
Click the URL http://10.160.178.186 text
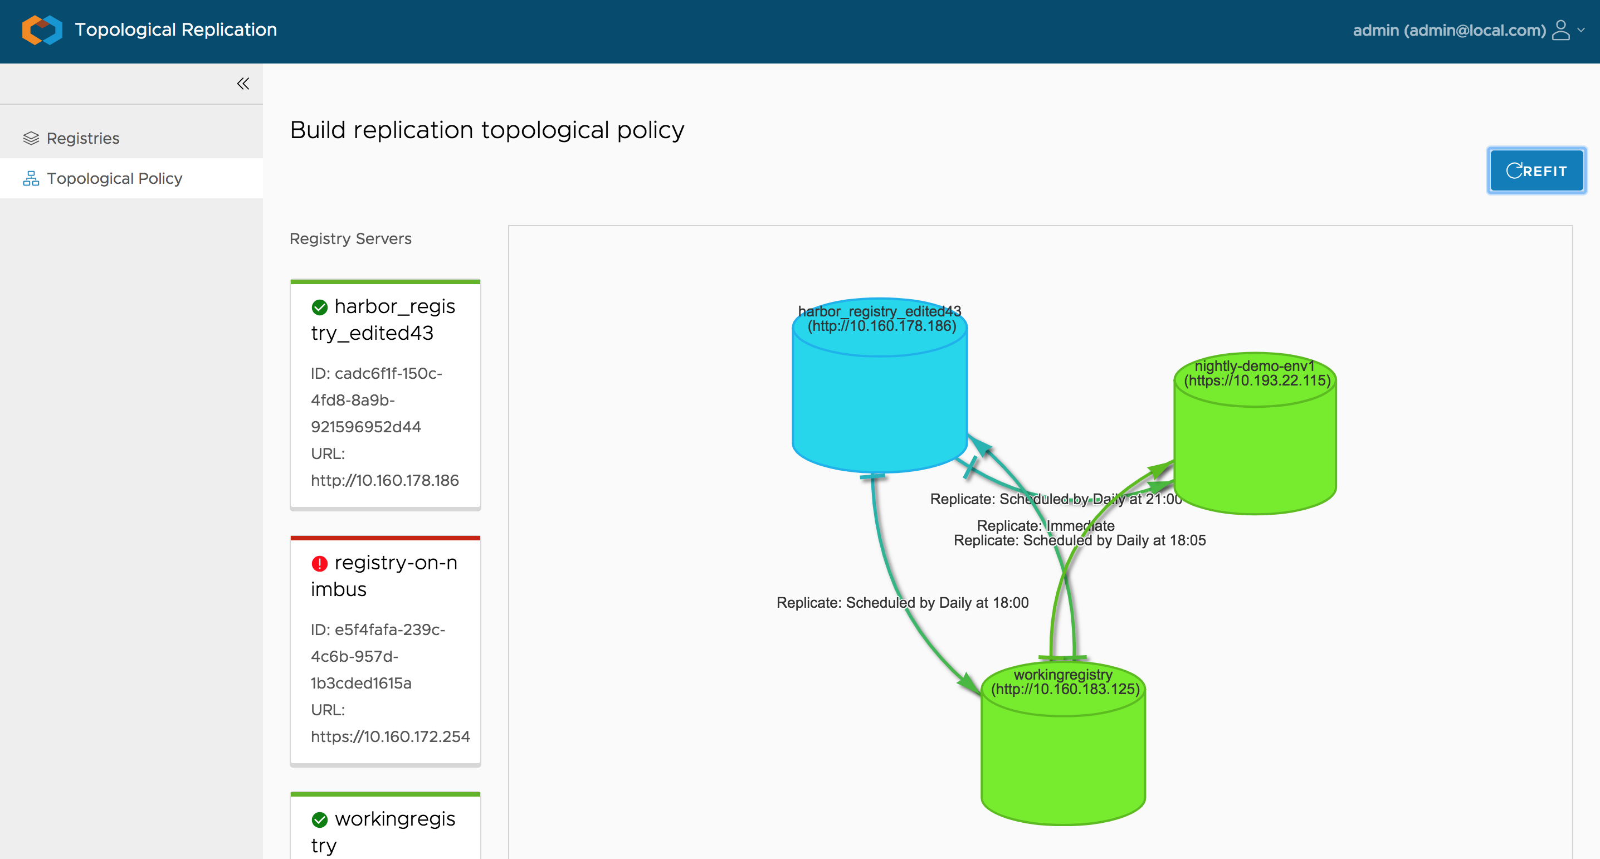coord(384,480)
